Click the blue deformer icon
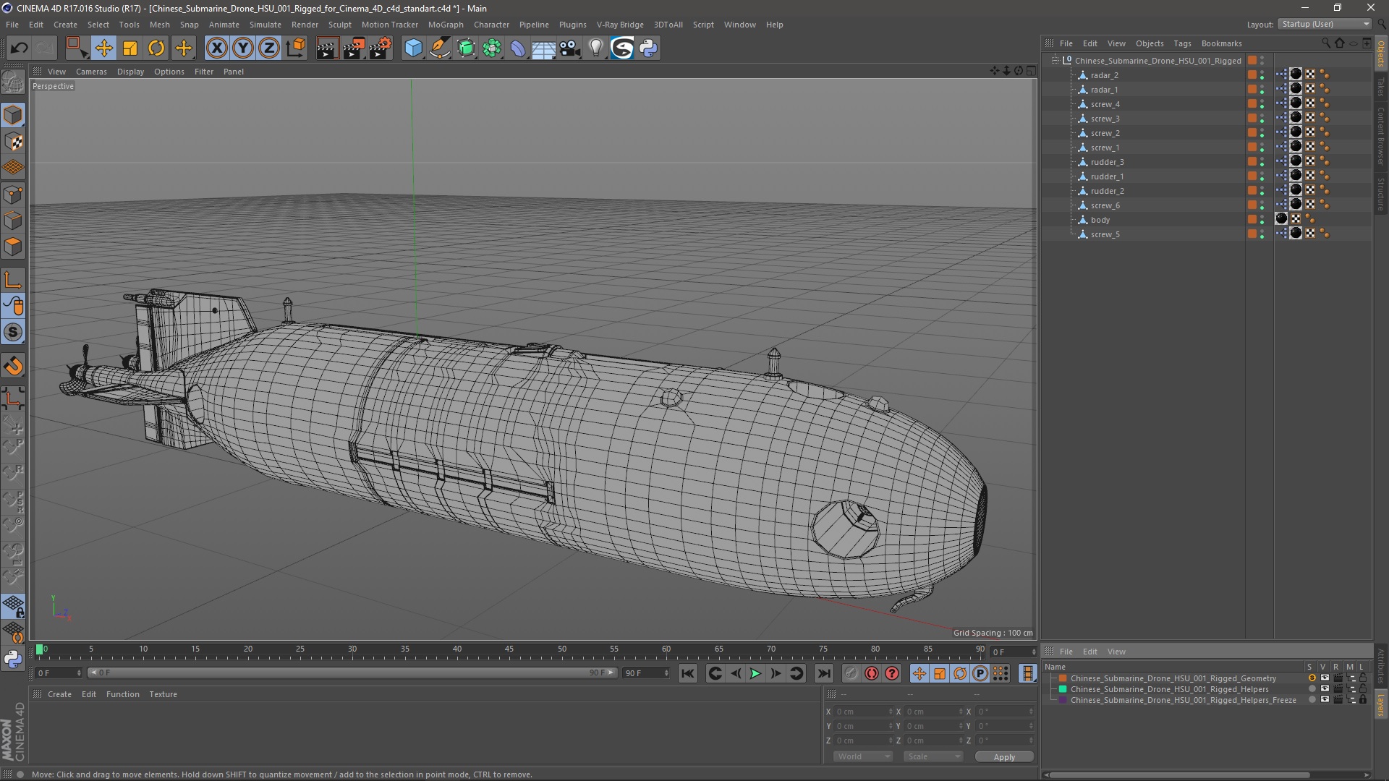The width and height of the screenshot is (1389, 781). 518,48
